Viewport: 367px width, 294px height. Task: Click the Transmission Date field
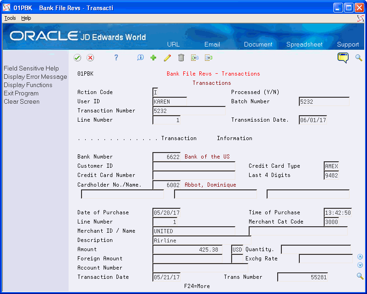(313, 120)
